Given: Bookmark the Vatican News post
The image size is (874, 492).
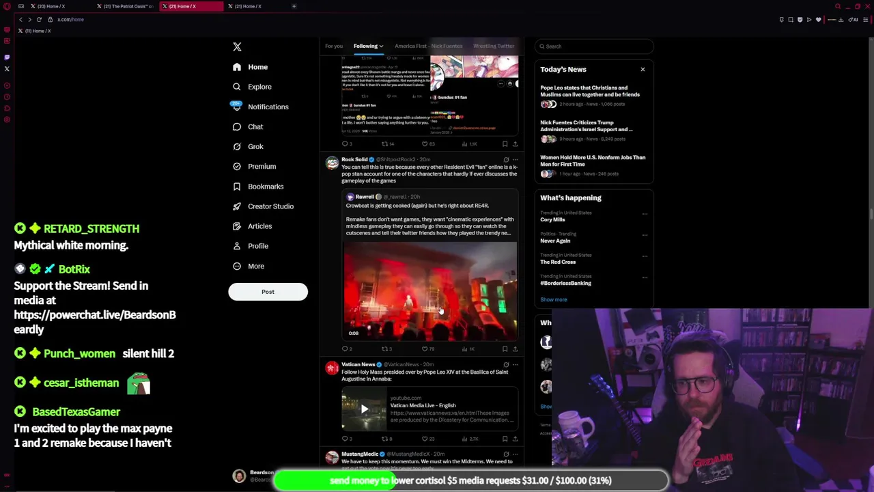Looking at the screenshot, I should tap(505, 439).
